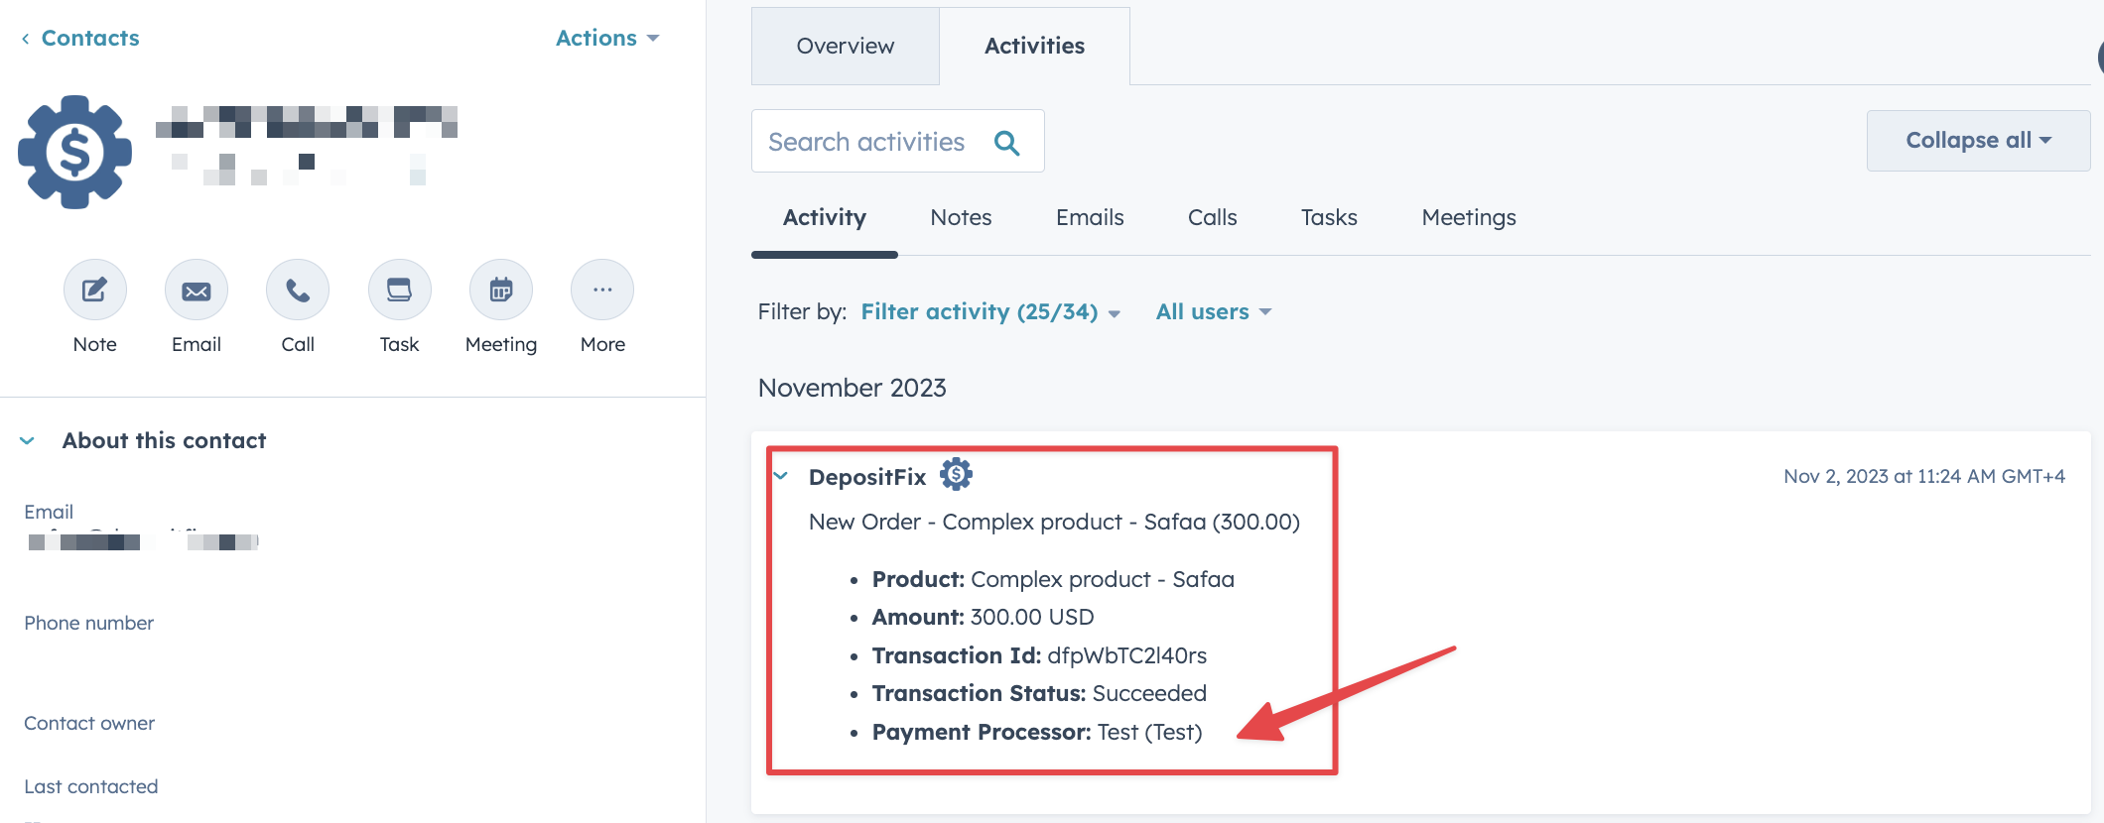Click the New Order - Complex product line
The width and height of the screenshot is (2104, 823).
[1054, 522]
